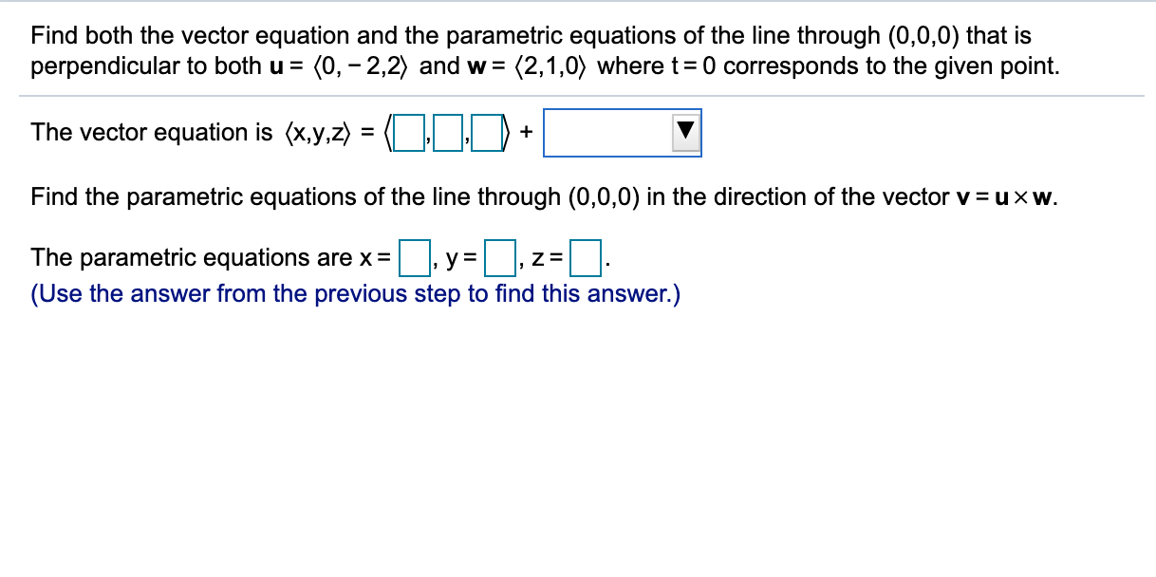Viewport: 1156px width, 577px height.
Task: Click the angle bracket notation x,y,z label
Action: pos(318,133)
